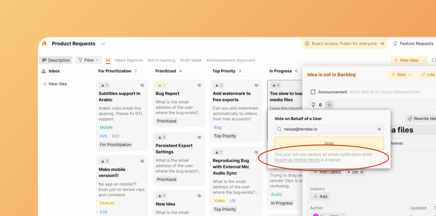Open the New Idea split-button arrow
This screenshot has height=216, width=436.
click(x=424, y=60)
